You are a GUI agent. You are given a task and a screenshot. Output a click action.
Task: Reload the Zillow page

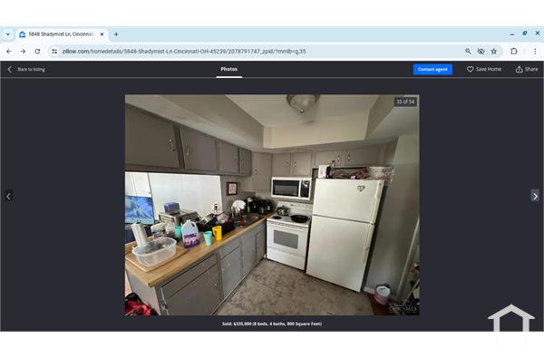[37, 52]
